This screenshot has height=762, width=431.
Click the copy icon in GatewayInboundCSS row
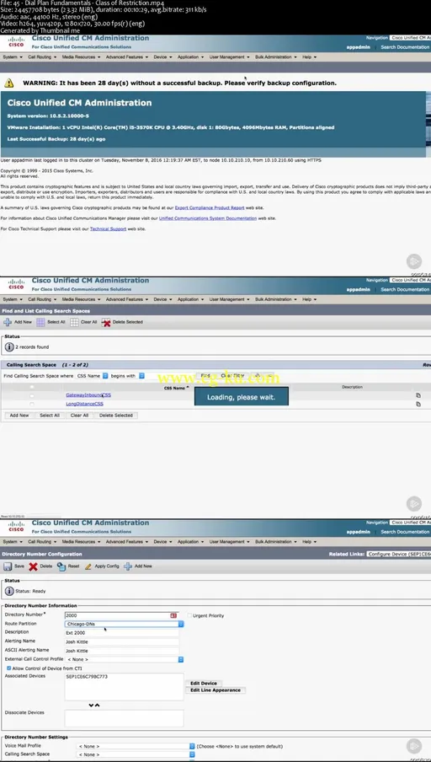click(x=418, y=395)
